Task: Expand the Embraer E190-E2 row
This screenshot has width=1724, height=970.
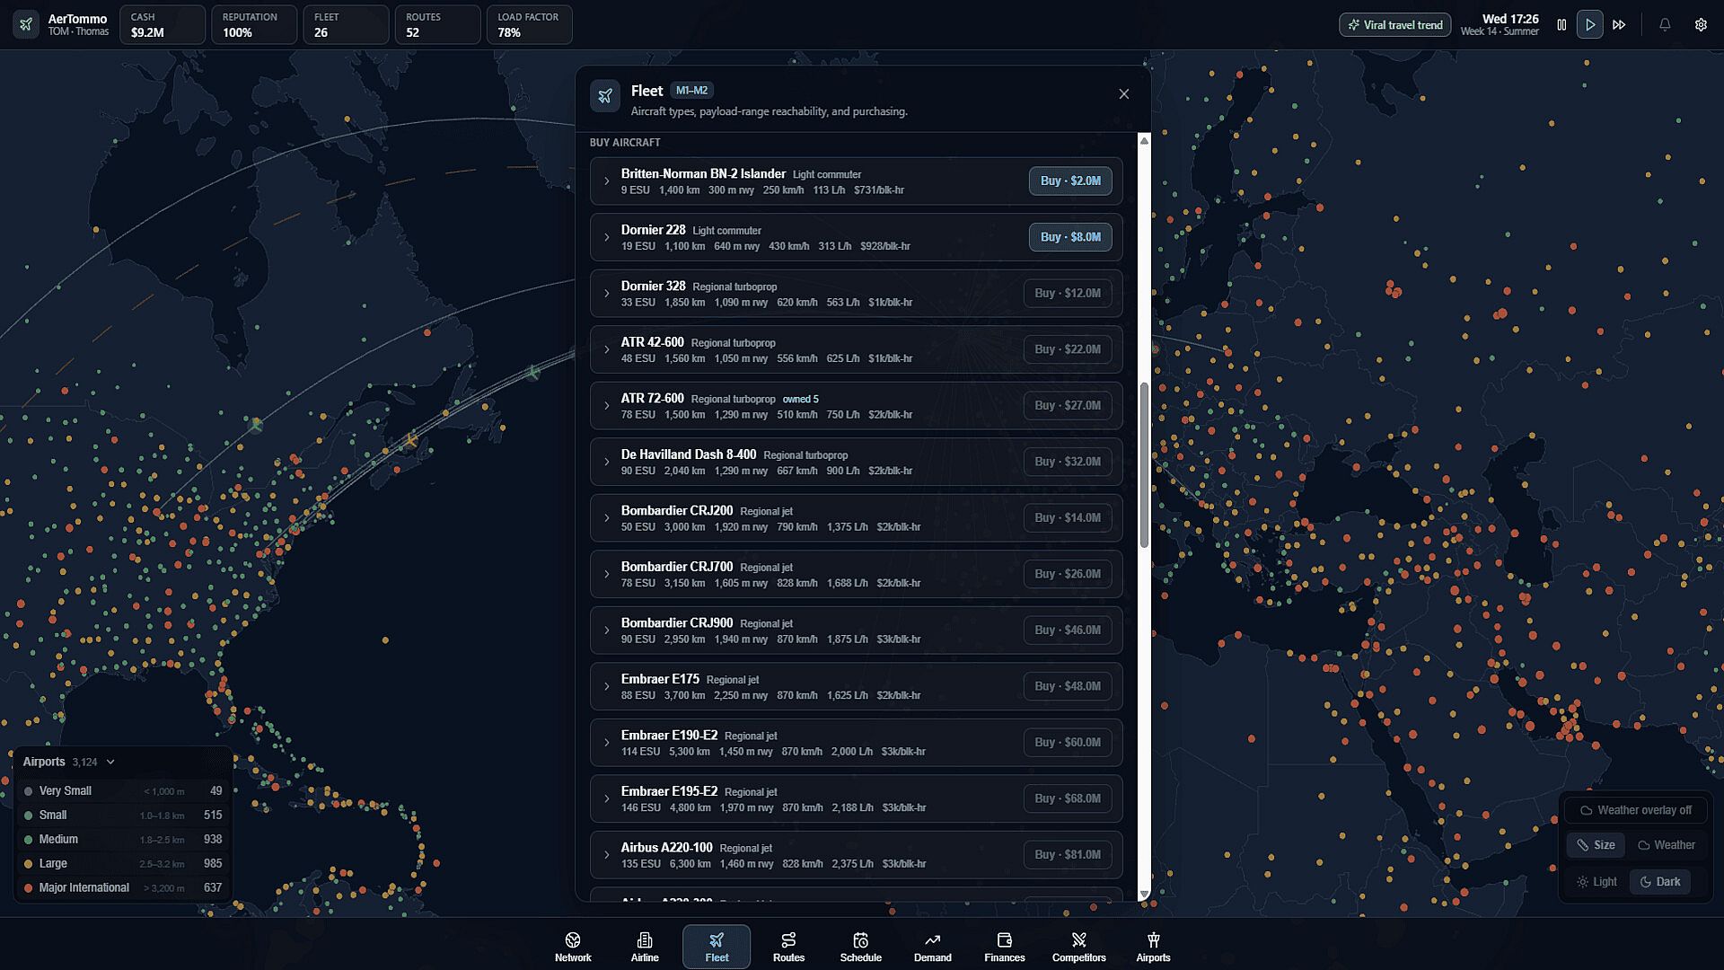Action: coord(607,743)
